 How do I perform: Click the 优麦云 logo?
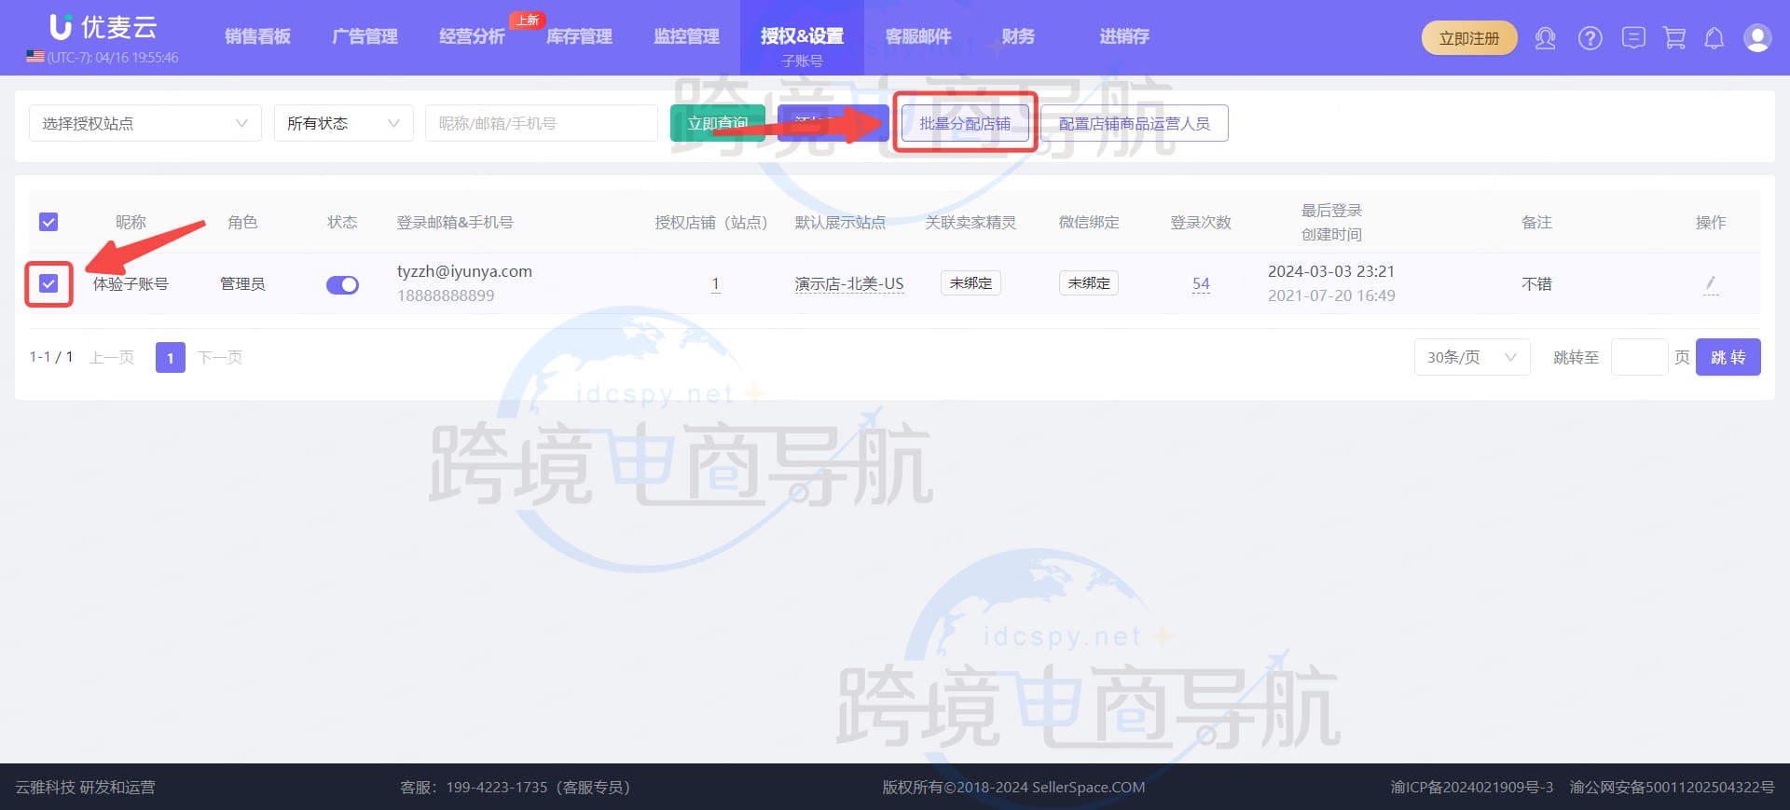[x=103, y=28]
